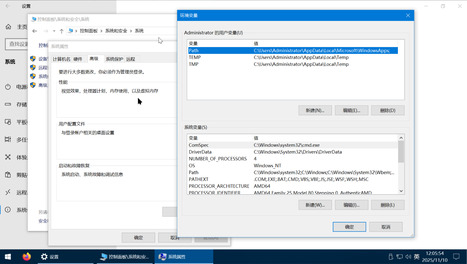Open Firefox from the taskbar
The height and width of the screenshot is (264, 467).
[27, 257]
